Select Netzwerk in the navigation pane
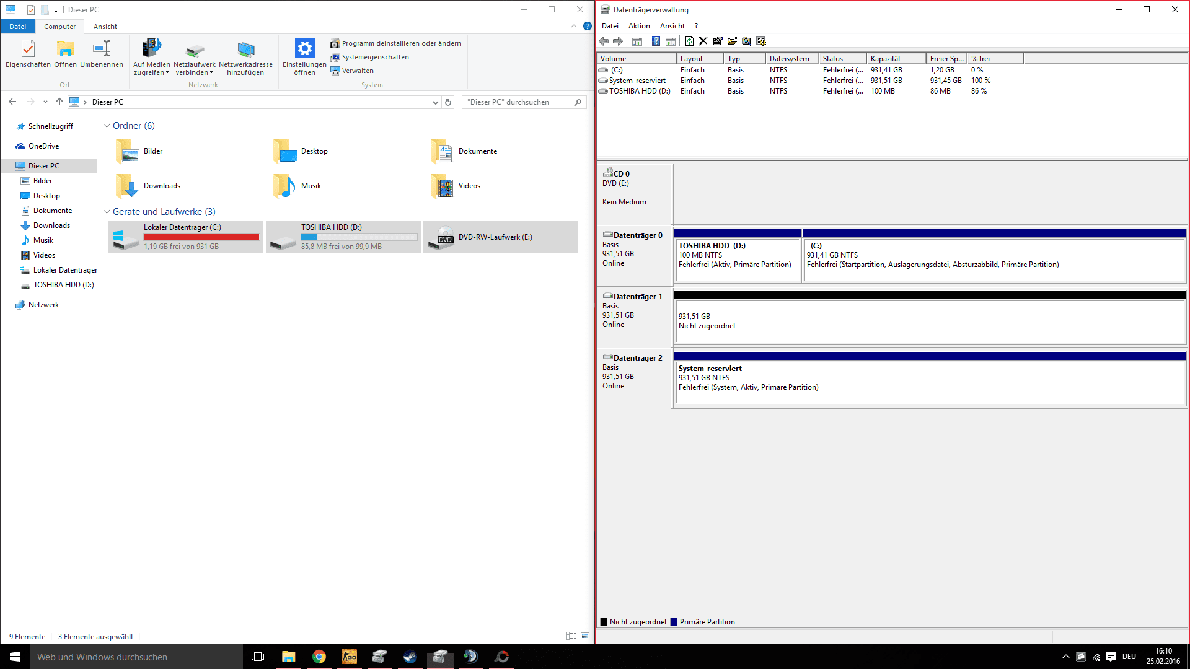Image resolution: width=1190 pixels, height=669 pixels. tap(43, 305)
